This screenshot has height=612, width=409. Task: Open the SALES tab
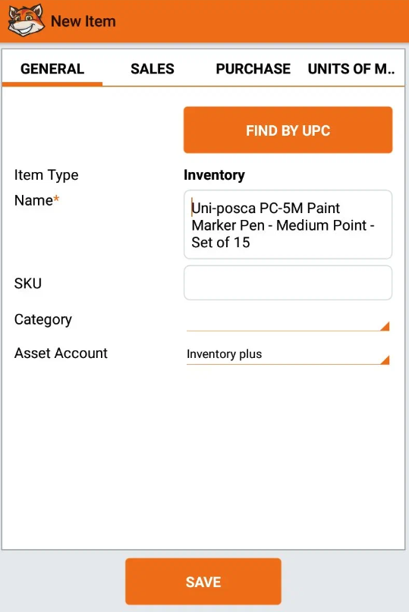tap(153, 69)
